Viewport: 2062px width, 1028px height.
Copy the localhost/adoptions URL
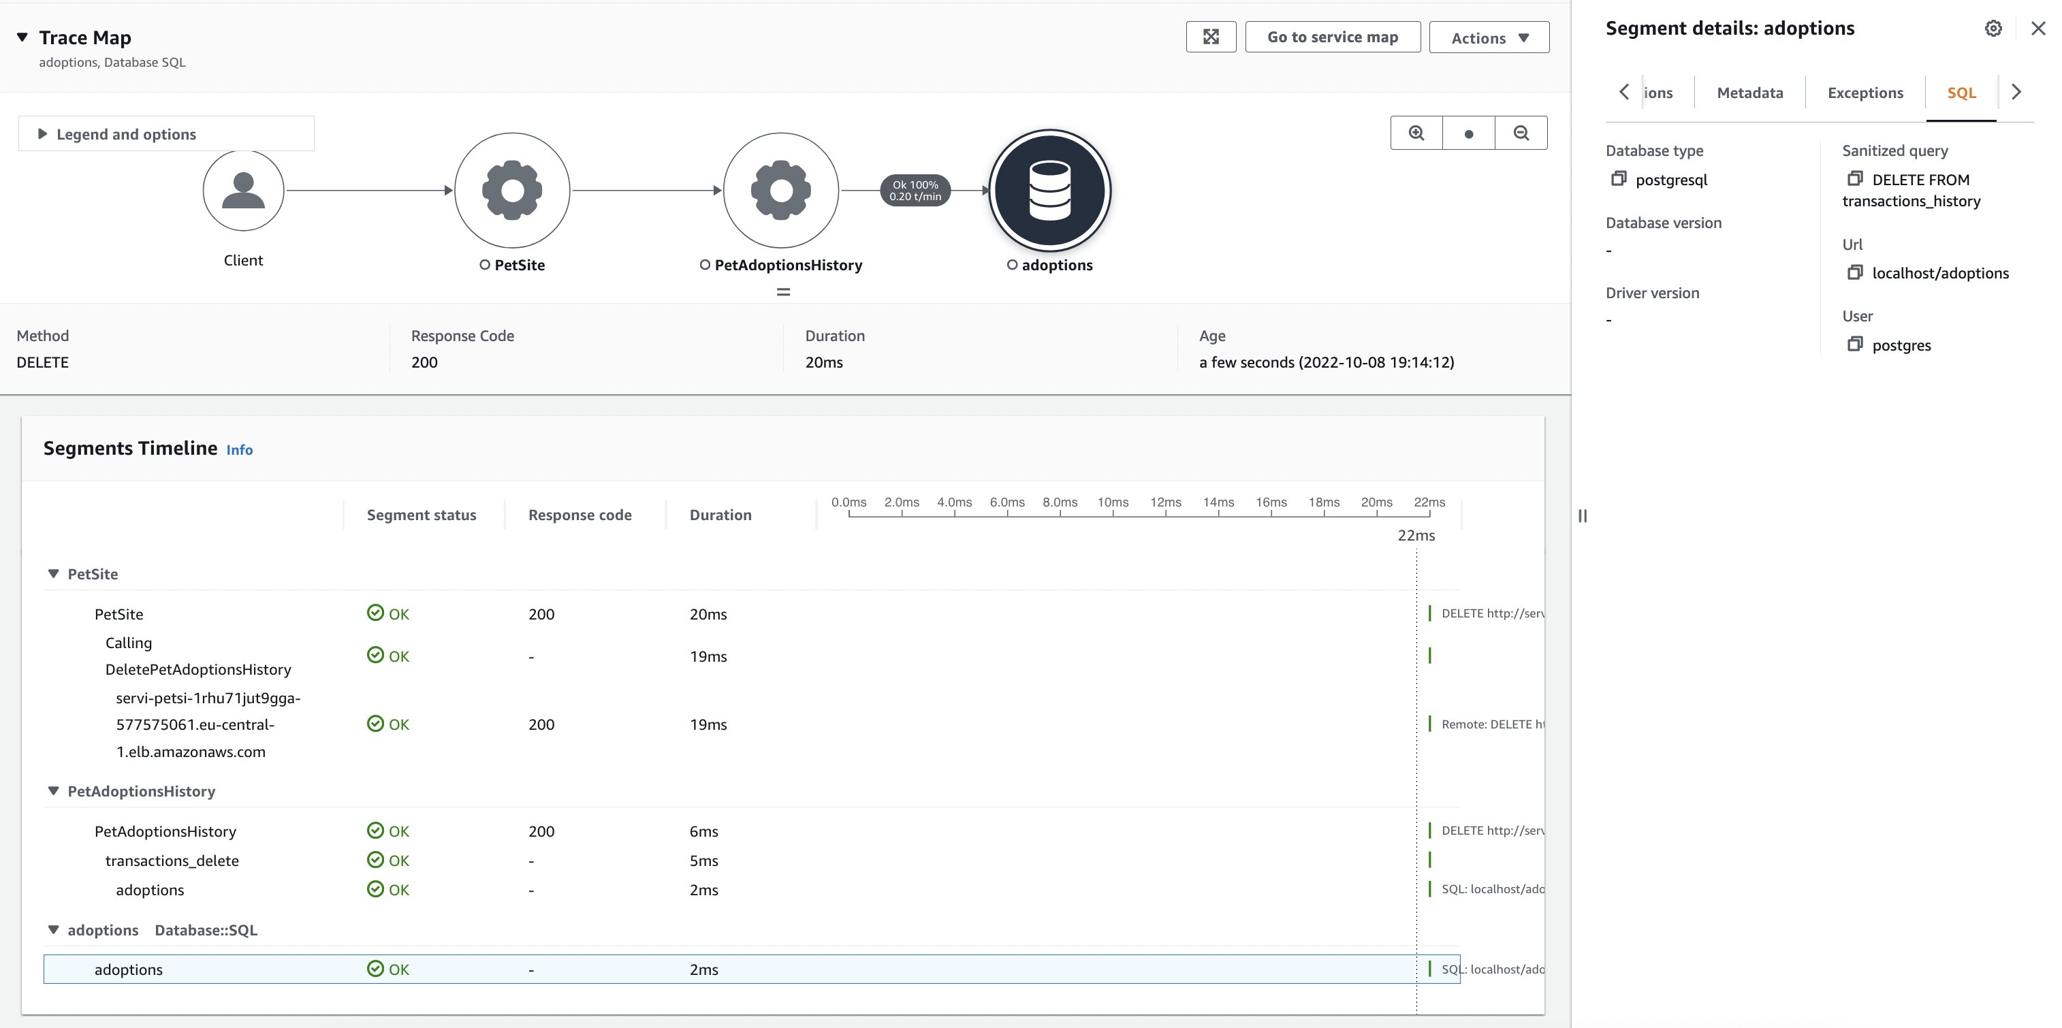(1856, 273)
